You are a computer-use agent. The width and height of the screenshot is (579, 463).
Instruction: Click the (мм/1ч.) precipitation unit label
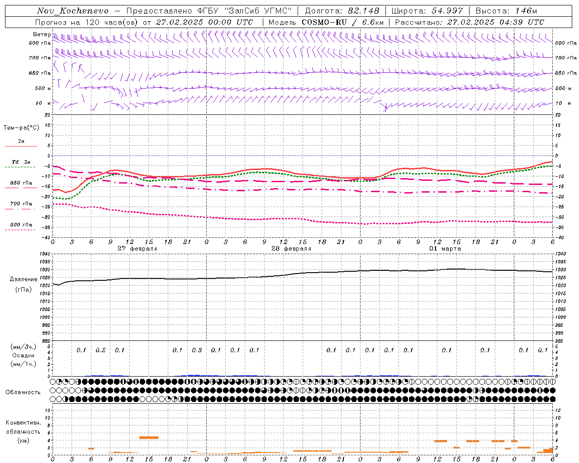tap(24, 364)
